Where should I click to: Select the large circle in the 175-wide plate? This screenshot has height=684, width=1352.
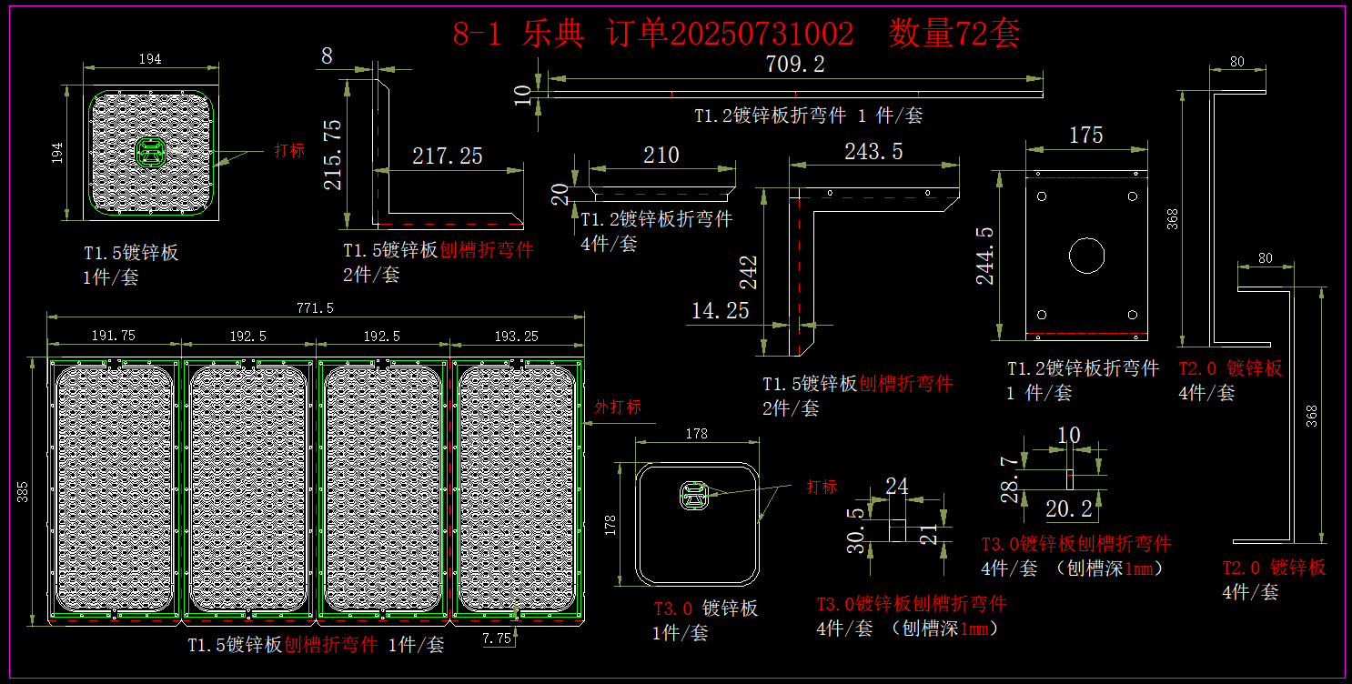[1086, 256]
